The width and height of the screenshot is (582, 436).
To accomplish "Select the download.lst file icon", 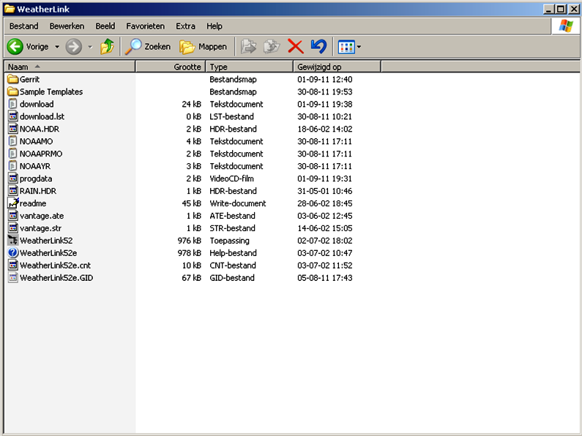I will pos(12,116).
